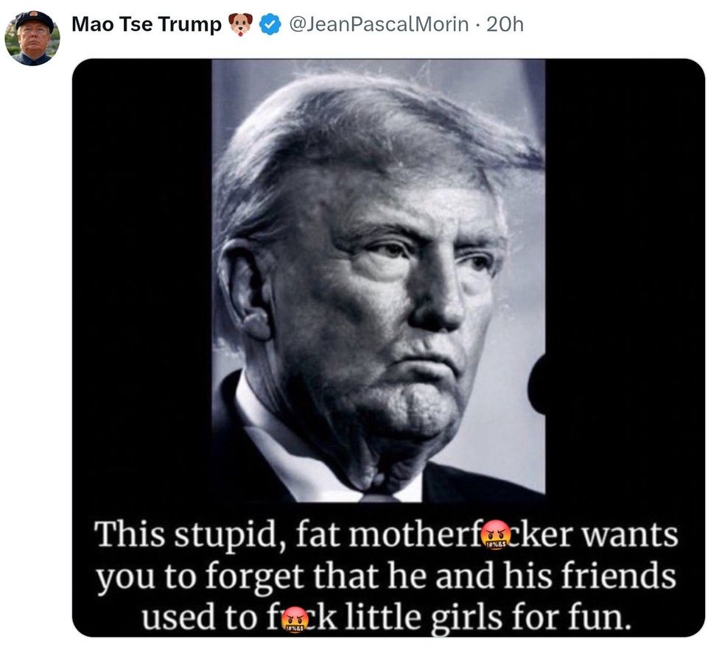The height and width of the screenshot is (652, 722).
Task: Open the @JeanPascalMorin handle
Action: click(379, 24)
